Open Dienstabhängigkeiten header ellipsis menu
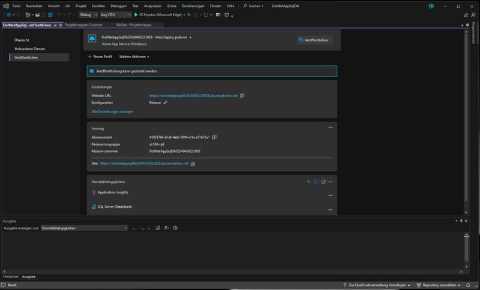This screenshot has height=290, width=480. click(x=331, y=182)
